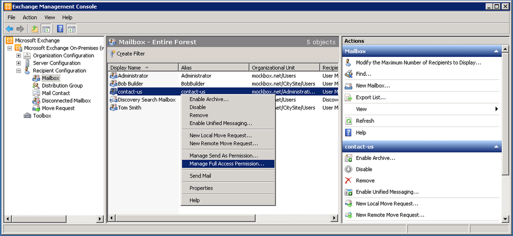
Task: Click the Create Filter funnel icon
Action: [112, 54]
